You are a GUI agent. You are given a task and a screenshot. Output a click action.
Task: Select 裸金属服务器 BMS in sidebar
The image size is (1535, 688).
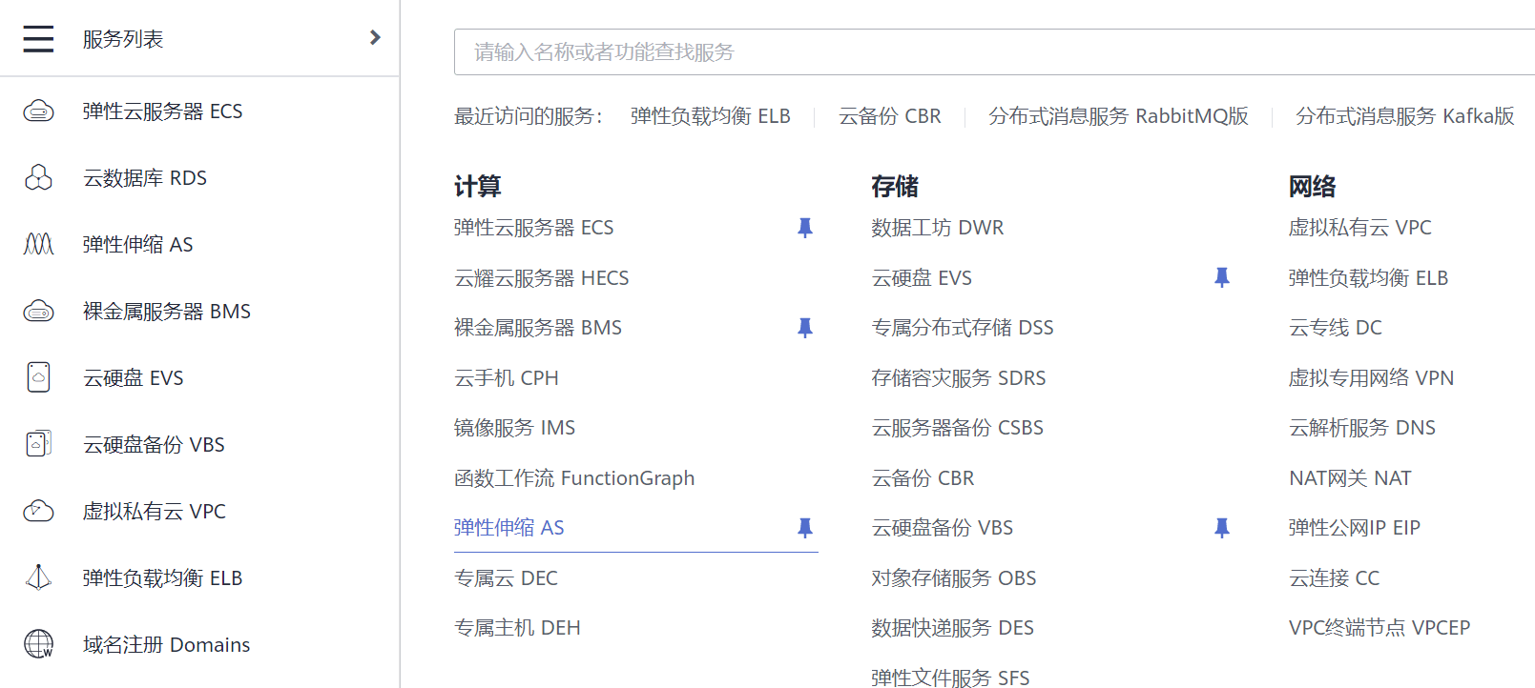[167, 312]
